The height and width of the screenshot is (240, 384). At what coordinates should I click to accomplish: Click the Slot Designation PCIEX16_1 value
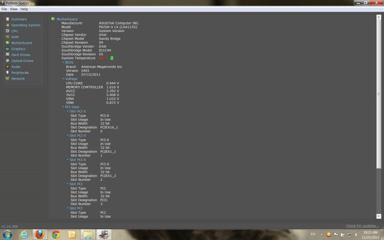click(x=109, y=127)
